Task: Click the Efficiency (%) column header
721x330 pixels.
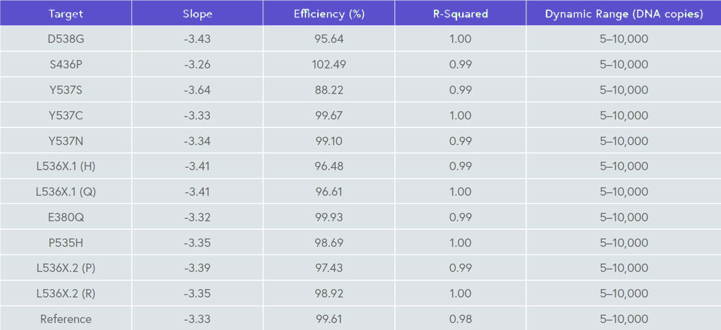Action: pos(329,14)
